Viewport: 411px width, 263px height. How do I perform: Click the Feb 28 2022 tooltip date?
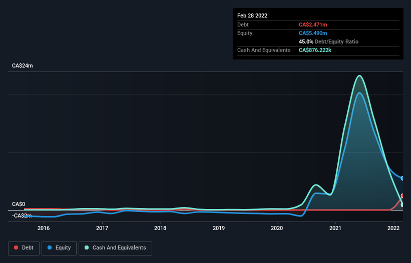click(x=252, y=15)
